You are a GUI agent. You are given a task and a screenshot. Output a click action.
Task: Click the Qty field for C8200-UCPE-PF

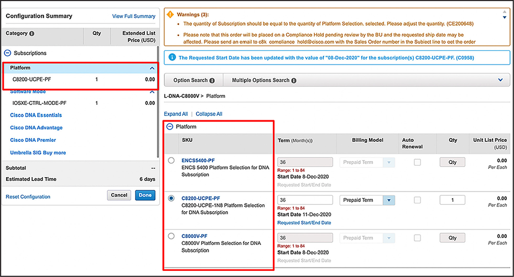pos(453,200)
